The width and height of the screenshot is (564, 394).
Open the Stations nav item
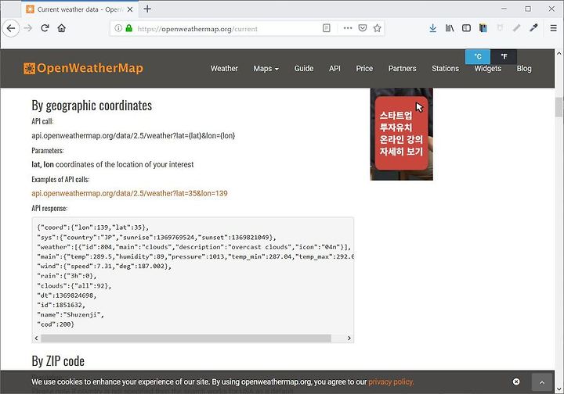(x=445, y=69)
